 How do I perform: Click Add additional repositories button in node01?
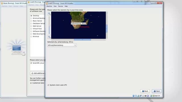[x=38, y=73]
